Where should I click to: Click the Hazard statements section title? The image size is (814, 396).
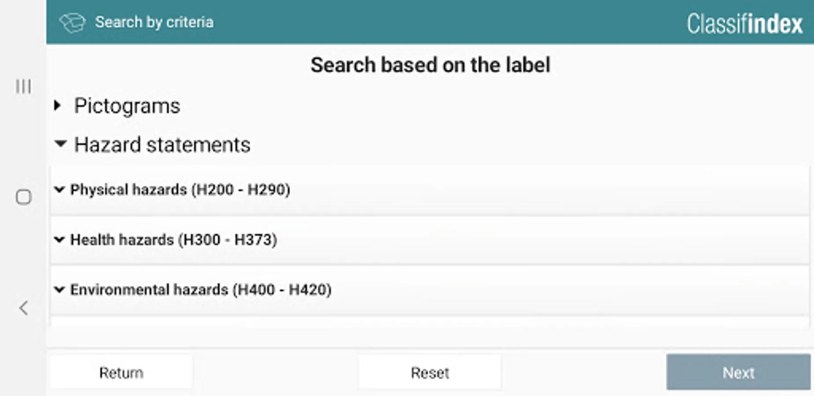point(162,145)
